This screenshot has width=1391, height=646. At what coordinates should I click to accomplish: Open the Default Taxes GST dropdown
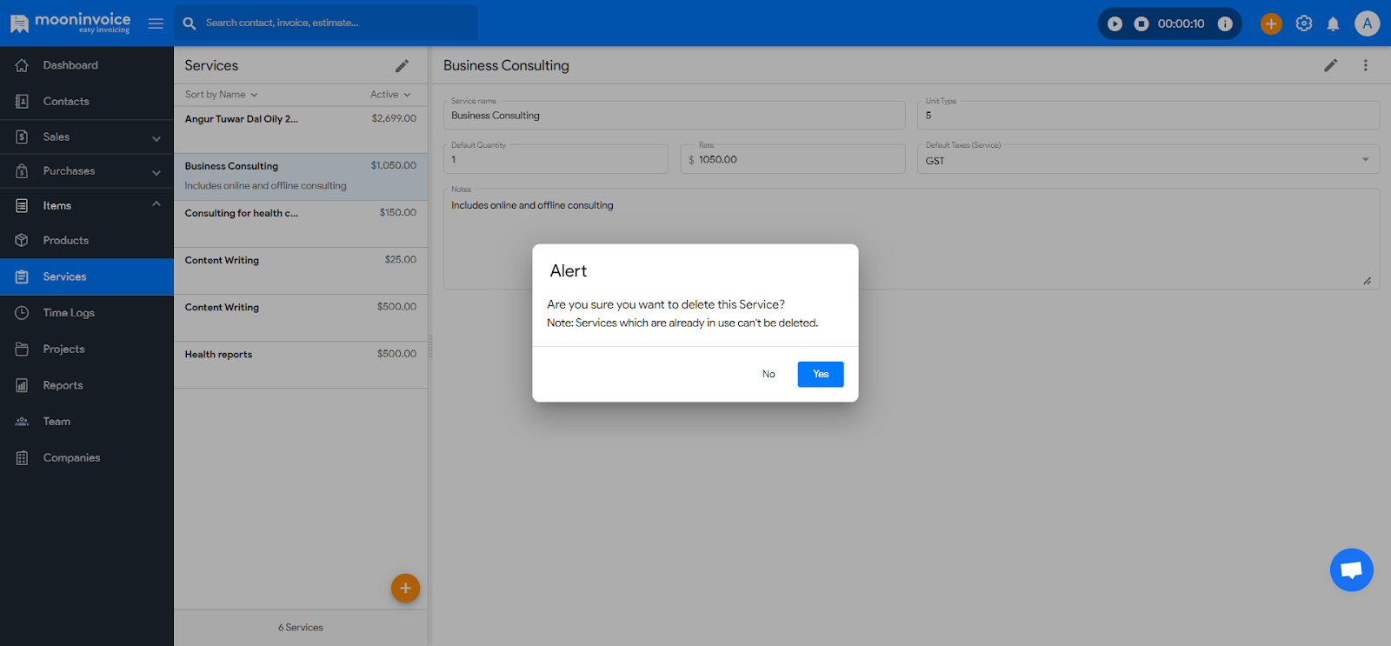[x=1148, y=159]
